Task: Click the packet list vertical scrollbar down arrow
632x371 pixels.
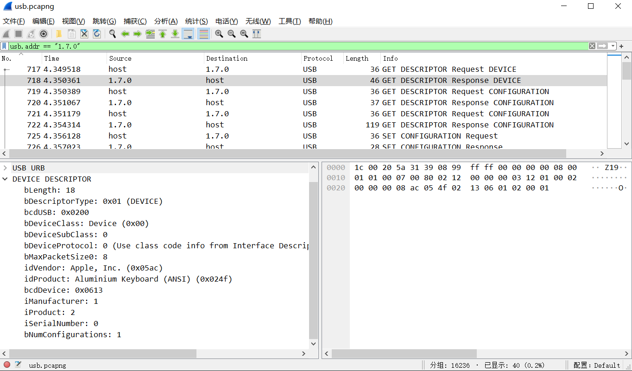Action: [x=626, y=144]
